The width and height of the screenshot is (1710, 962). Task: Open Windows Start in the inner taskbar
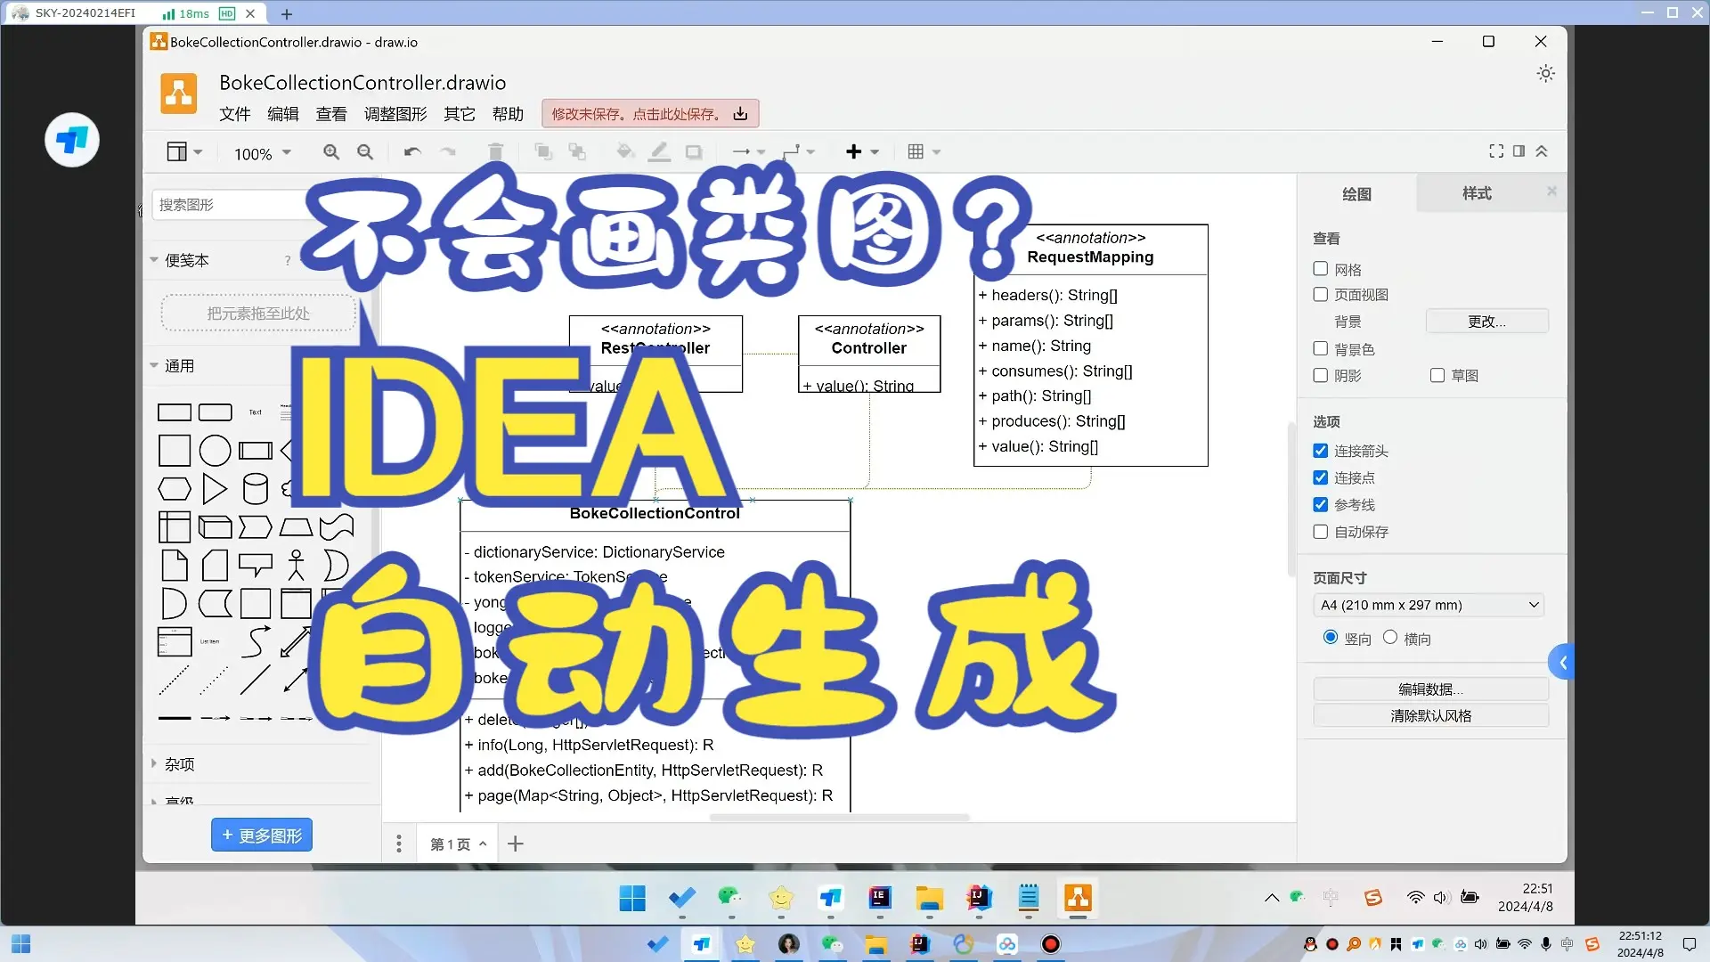[x=632, y=899]
